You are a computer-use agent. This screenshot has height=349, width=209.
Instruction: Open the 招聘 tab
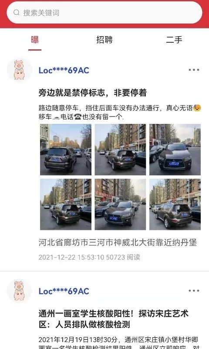[104, 40]
